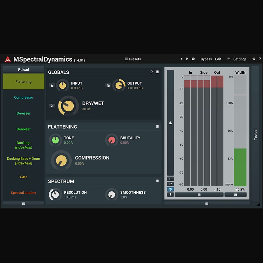The width and height of the screenshot is (263, 263).
Task: Click the green Tone knob
Action: [x=55, y=140]
